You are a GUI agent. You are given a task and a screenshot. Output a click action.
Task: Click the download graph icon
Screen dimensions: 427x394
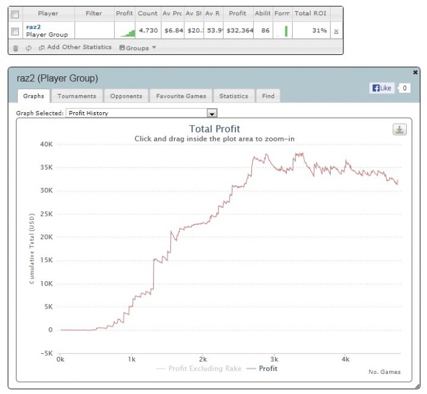coord(400,129)
